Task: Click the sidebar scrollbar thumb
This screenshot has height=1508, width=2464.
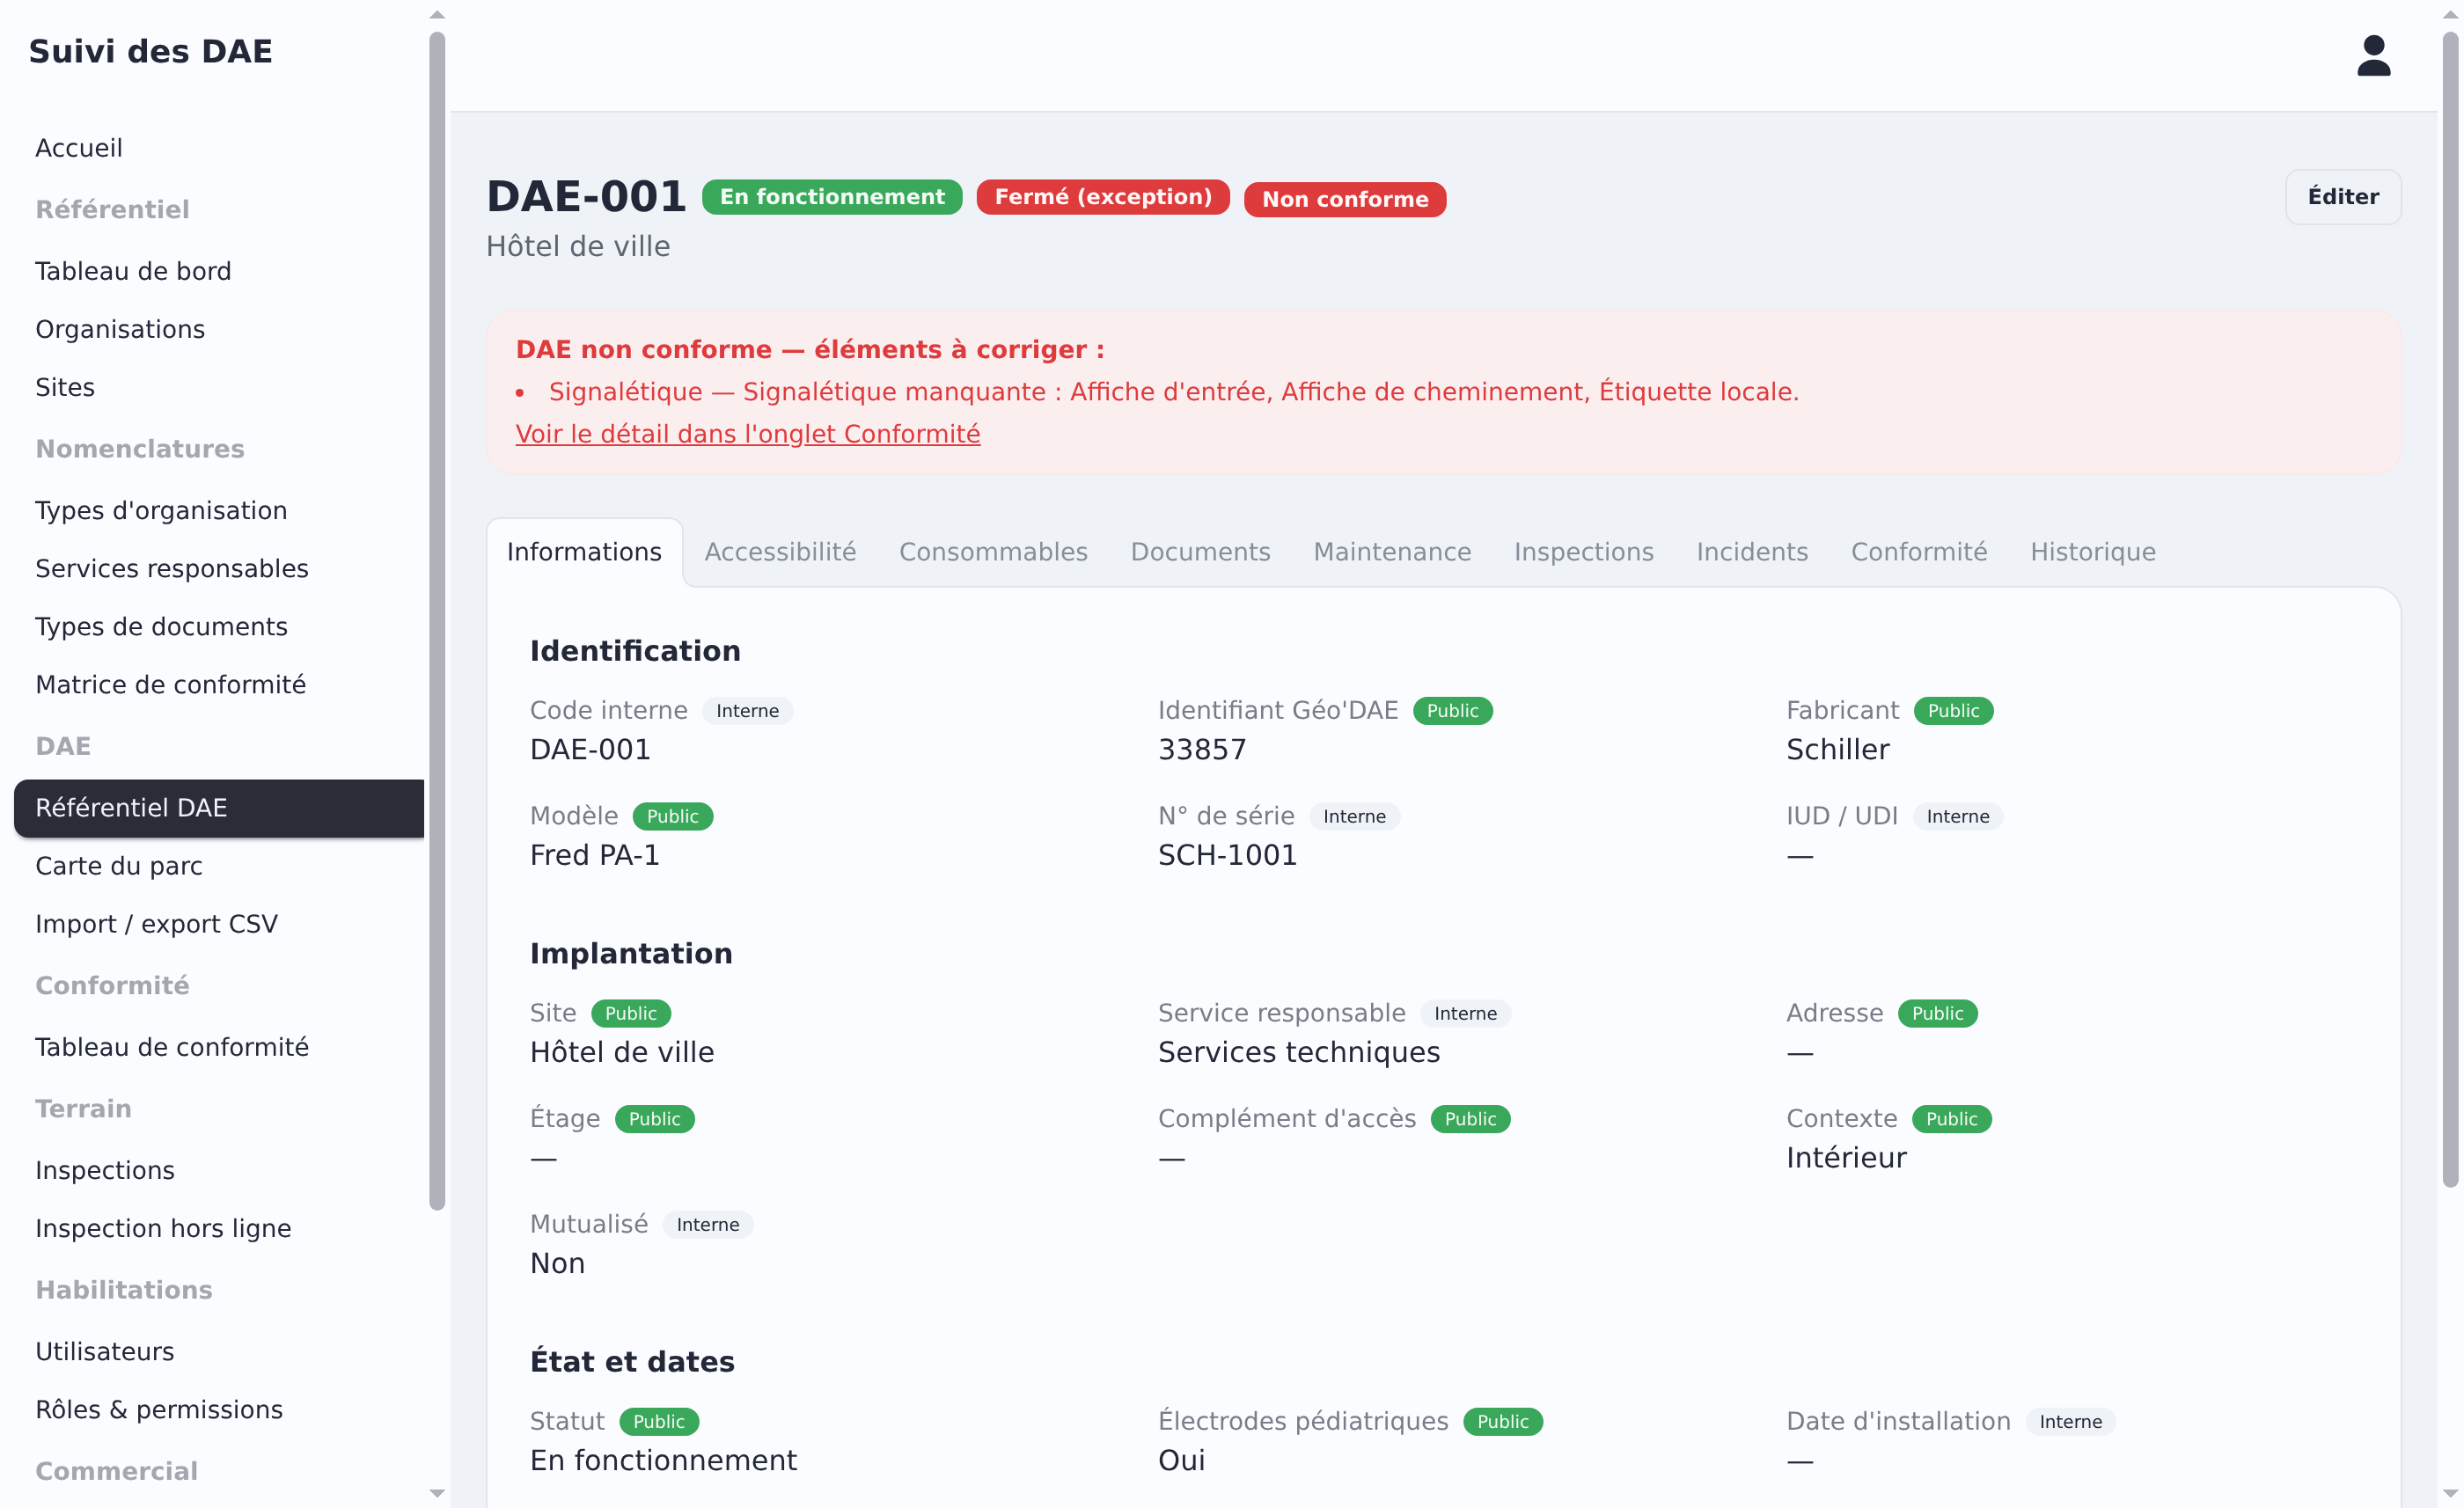Action: click(x=437, y=620)
